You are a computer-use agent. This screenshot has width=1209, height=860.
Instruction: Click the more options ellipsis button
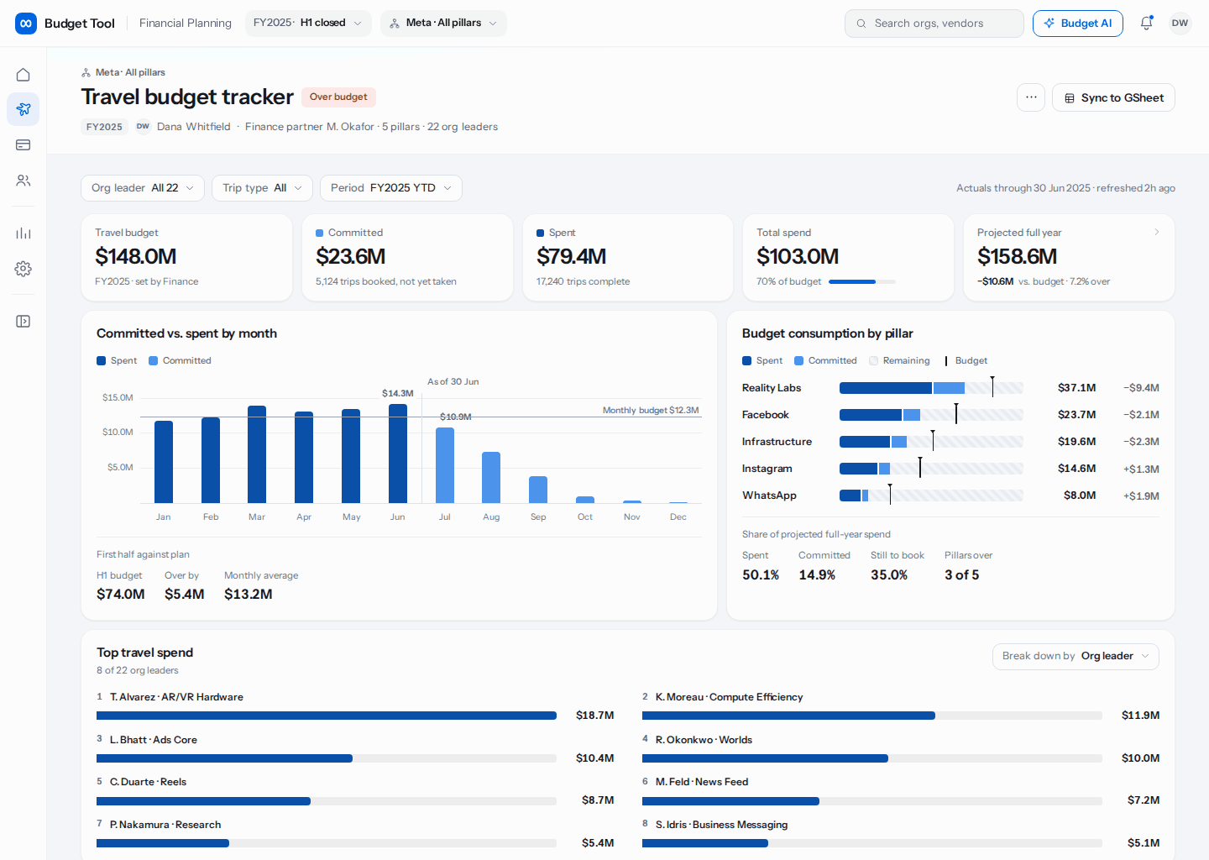pyautogui.click(x=1031, y=97)
